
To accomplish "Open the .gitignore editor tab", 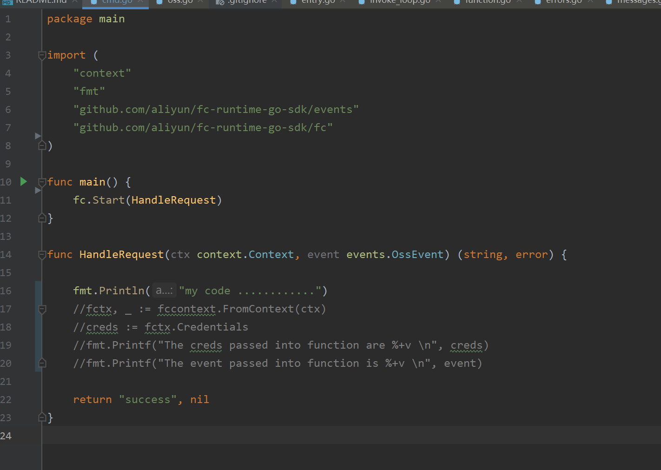I will [x=247, y=2].
